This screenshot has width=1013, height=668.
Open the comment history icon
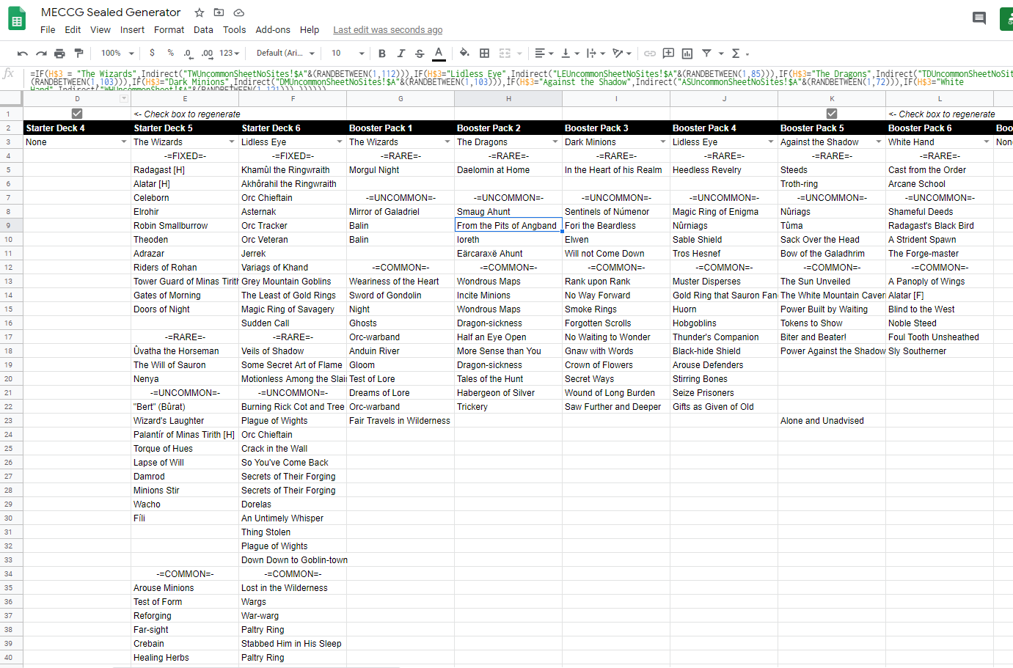pyautogui.click(x=979, y=18)
